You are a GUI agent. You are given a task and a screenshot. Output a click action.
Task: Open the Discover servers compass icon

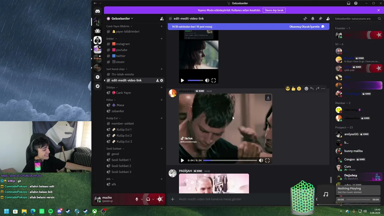[x=97, y=86]
